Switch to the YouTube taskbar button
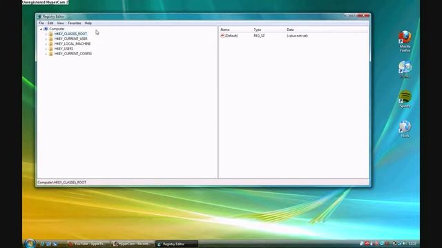 click(88, 244)
